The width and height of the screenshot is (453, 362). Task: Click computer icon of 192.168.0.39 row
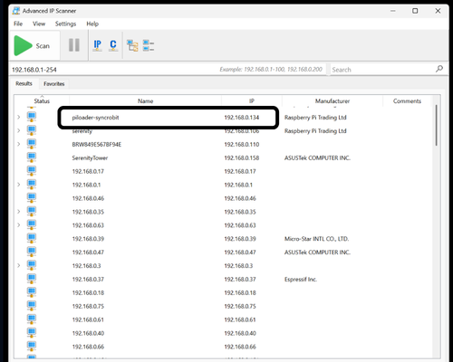(x=32, y=238)
